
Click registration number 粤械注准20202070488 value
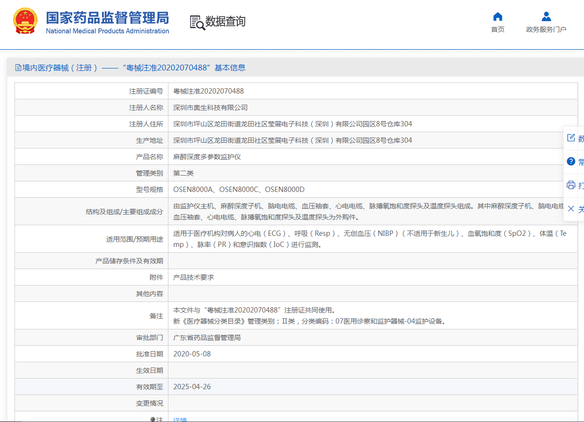pyautogui.click(x=209, y=91)
